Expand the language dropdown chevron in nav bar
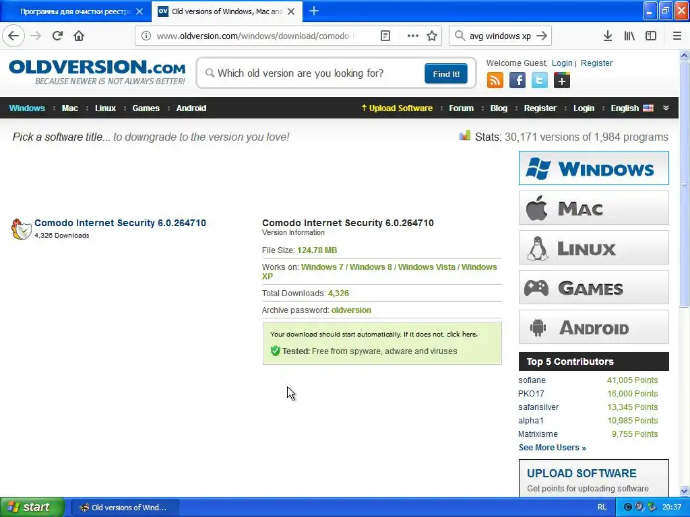 pyautogui.click(x=666, y=108)
